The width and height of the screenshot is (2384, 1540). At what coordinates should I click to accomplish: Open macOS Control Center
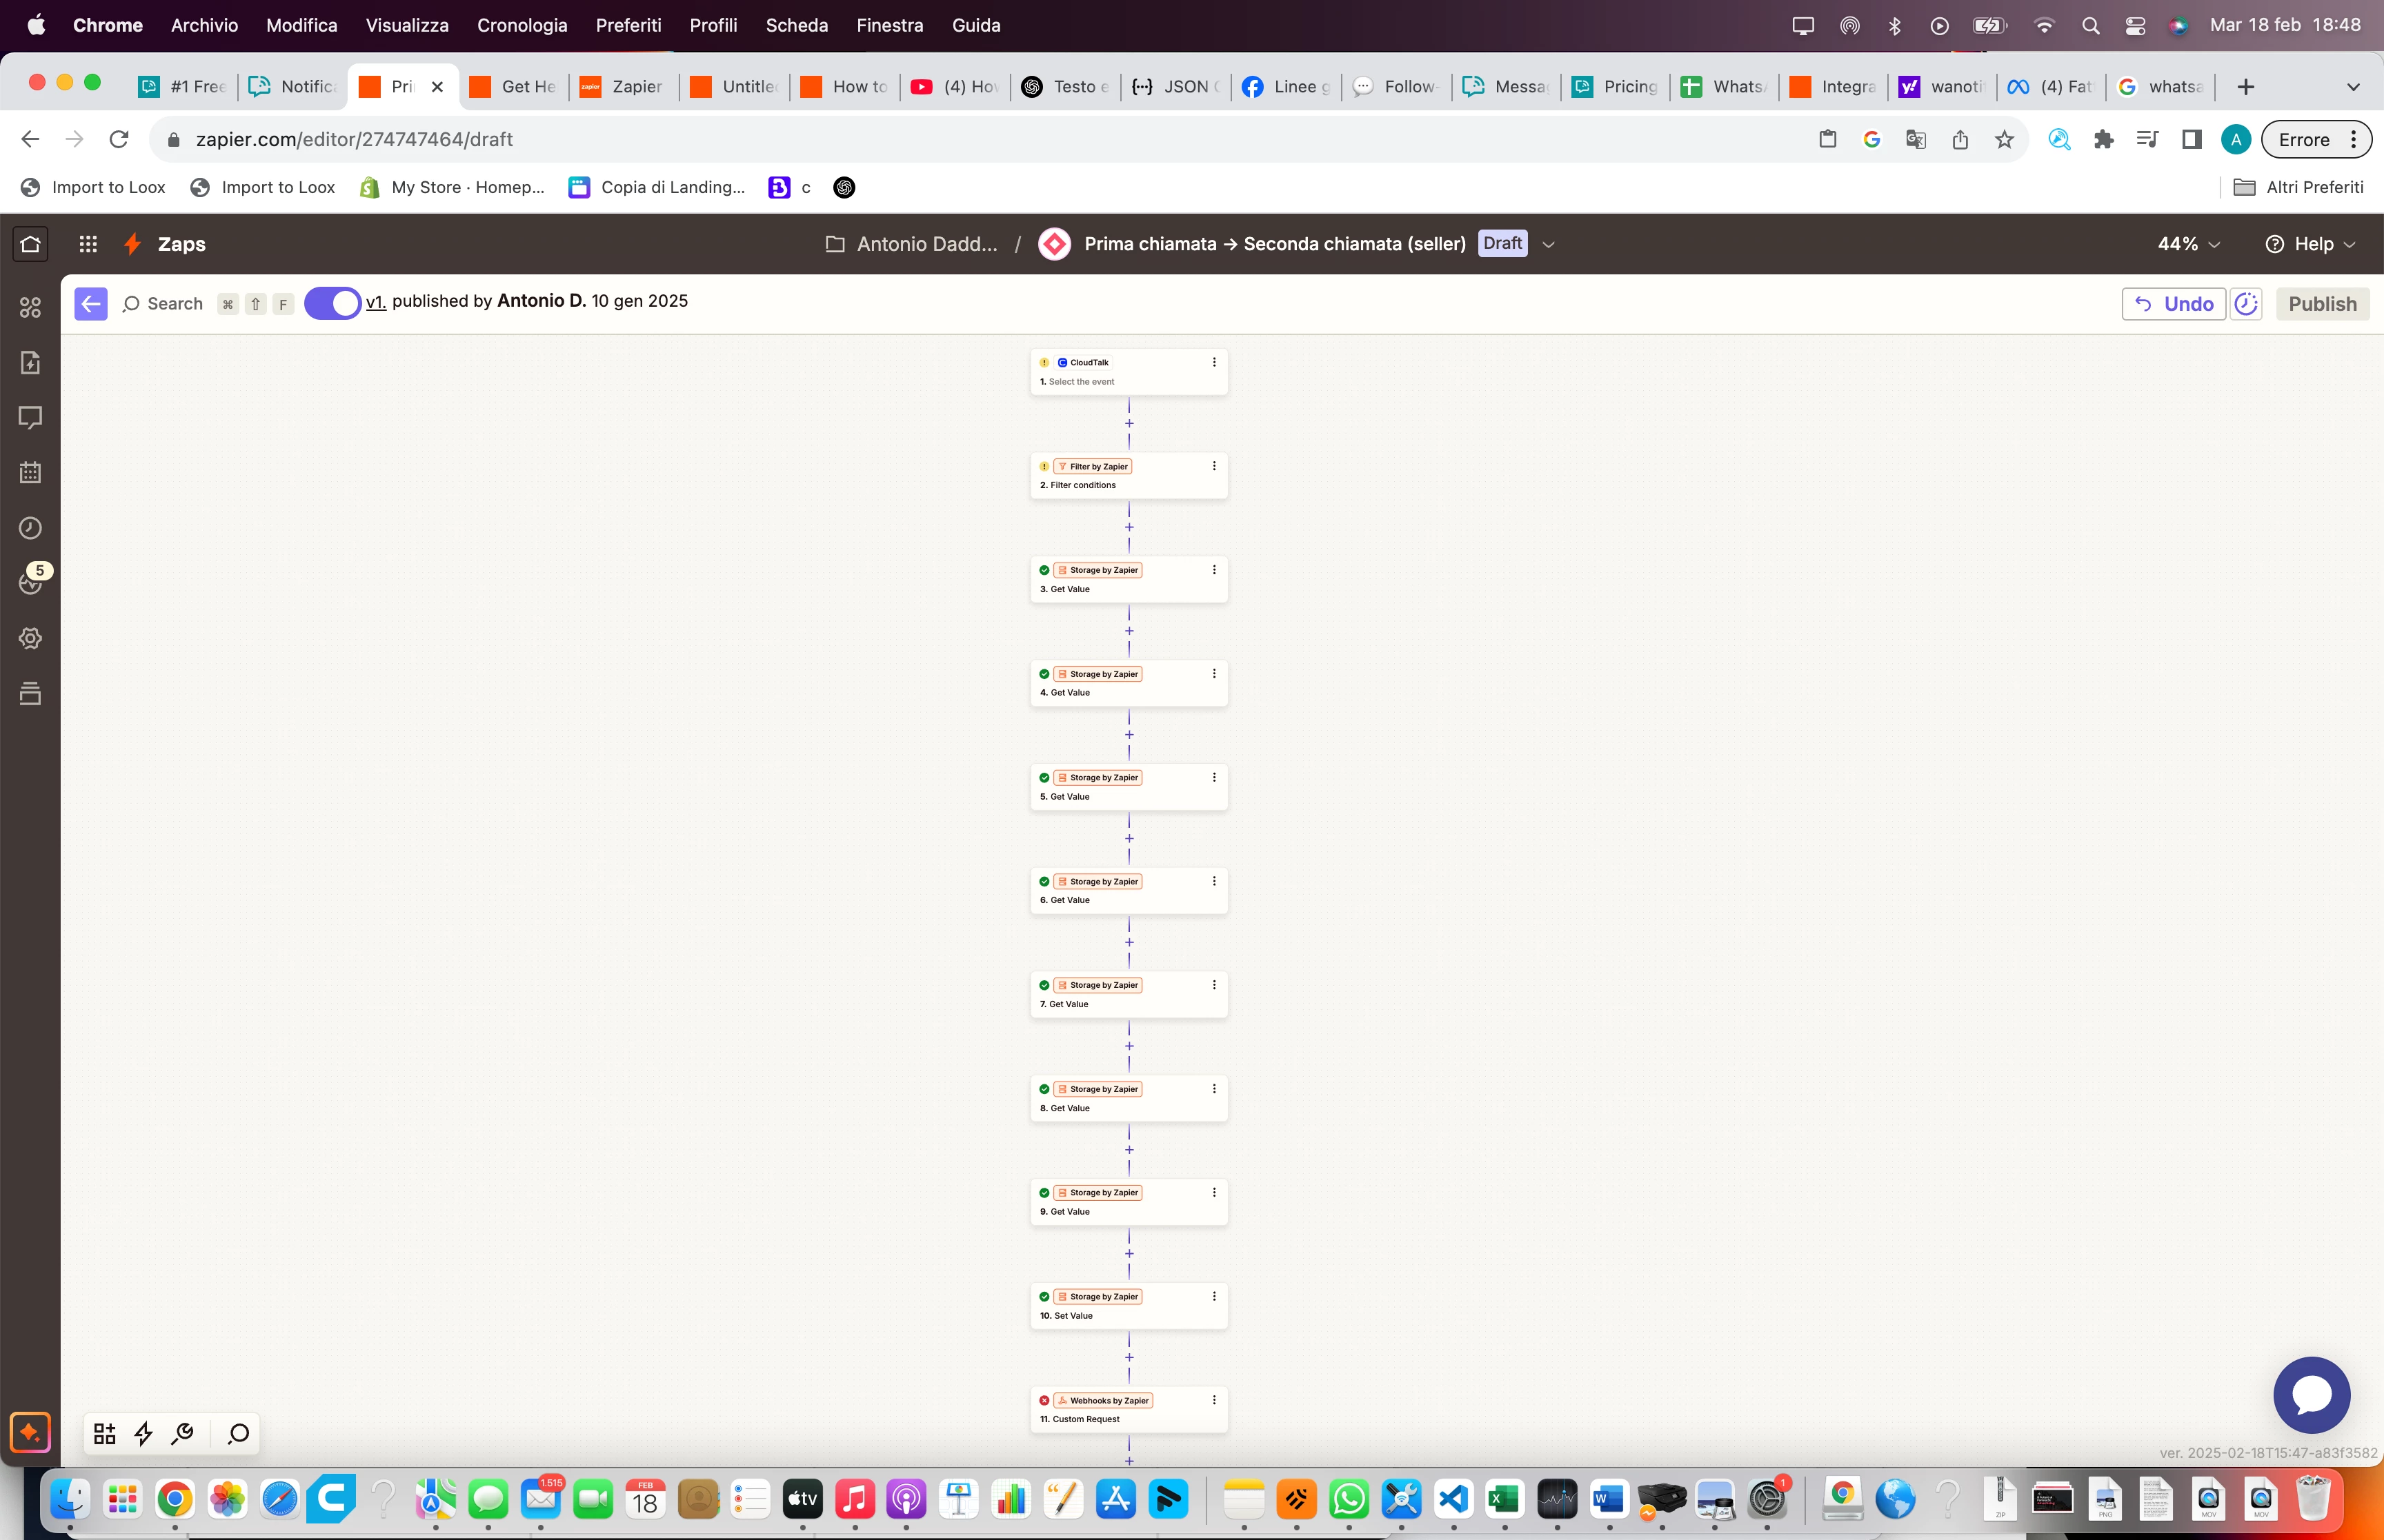[2135, 26]
